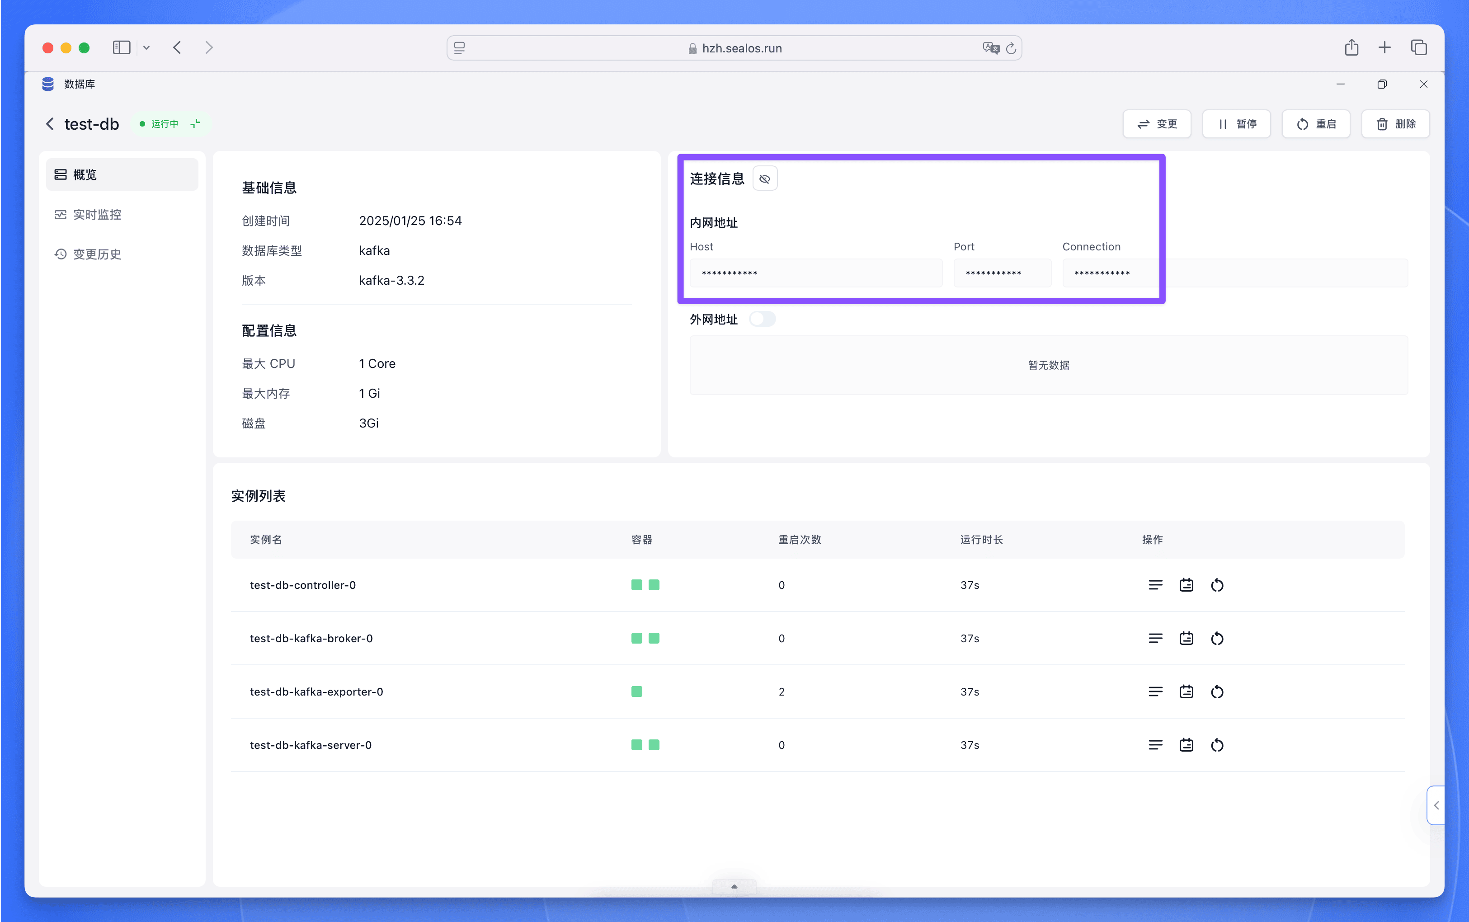Click restart count 2 for kafka-exporter
The height and width of the screenshot is (922, 1469).
[782, 691]
